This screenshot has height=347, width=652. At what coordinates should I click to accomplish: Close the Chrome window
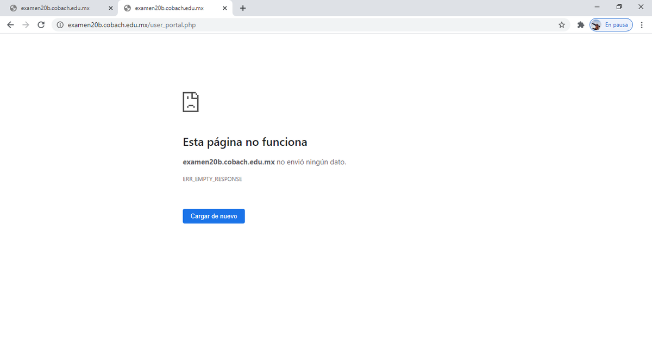click(641, 7)
